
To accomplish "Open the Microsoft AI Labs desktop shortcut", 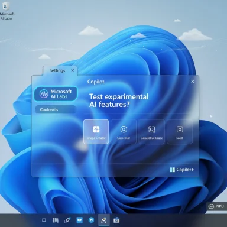I will (7, 11).
